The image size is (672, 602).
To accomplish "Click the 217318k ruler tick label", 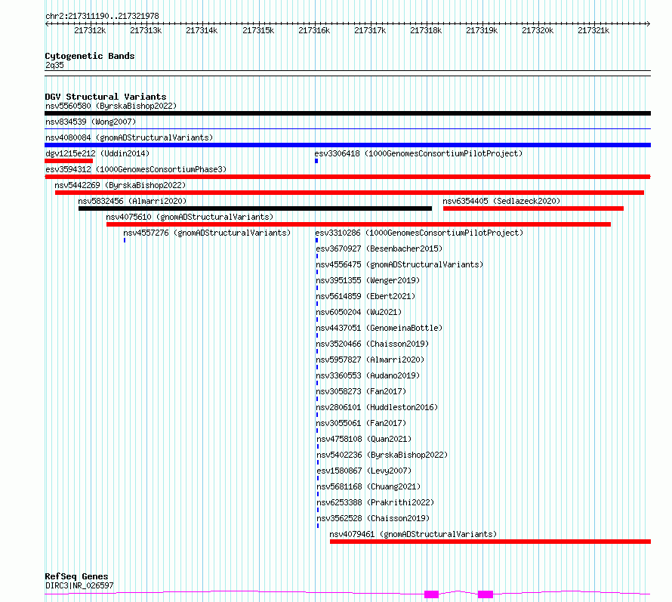I will click(426, 30).
